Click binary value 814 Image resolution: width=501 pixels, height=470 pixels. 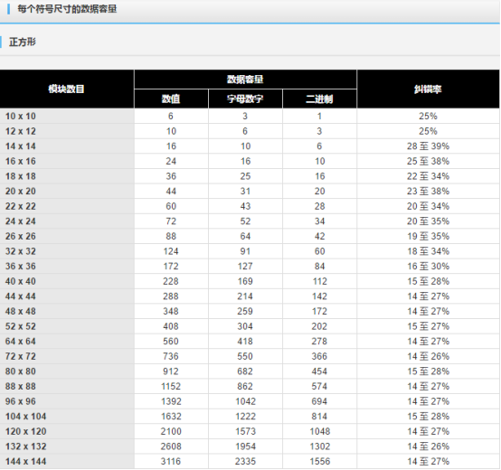click(319, 417)
